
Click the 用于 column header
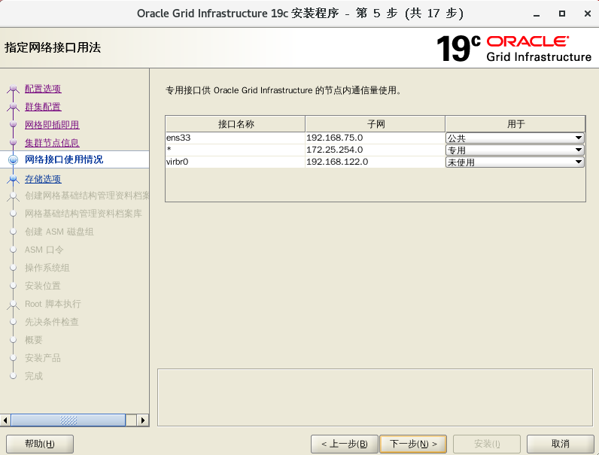515,124
